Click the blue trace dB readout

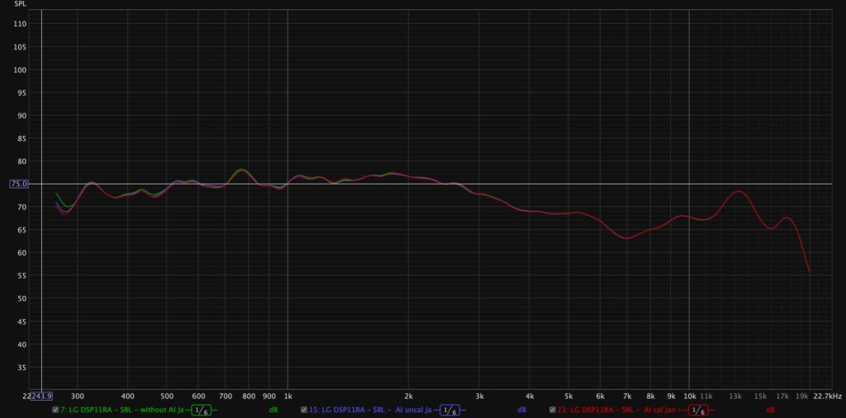click(521, 410)
